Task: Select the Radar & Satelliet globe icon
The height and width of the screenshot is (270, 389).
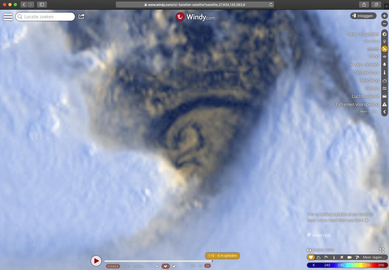Action: point(384,34)
